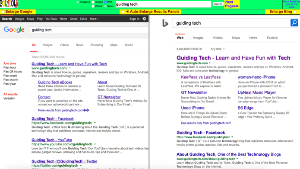Expand the More menu in Google bar
This screenshot has height=169, width=300.
94,19
